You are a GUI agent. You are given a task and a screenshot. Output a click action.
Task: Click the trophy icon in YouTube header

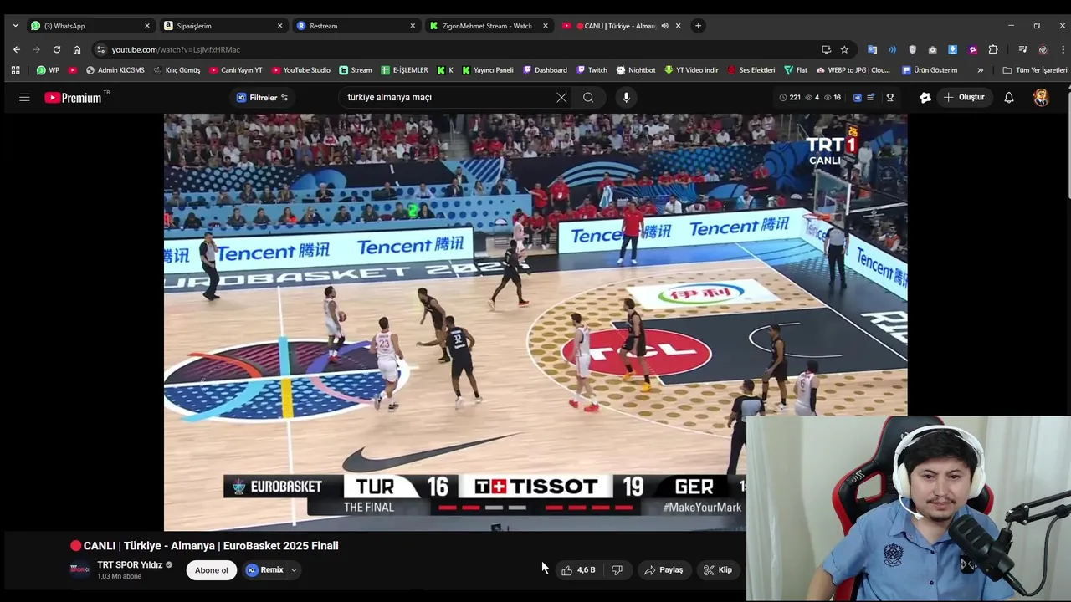click(890, 98)
